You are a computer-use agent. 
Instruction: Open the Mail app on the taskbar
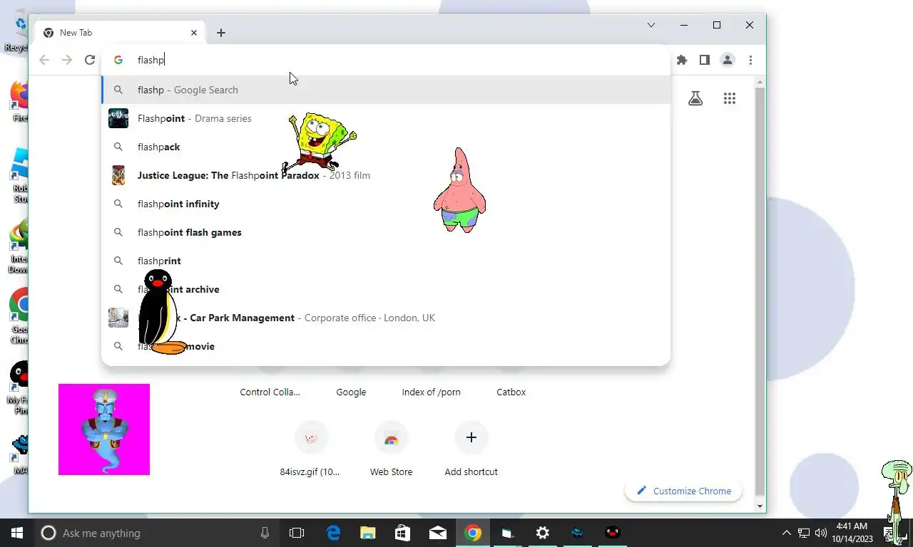(x=438, y=533)
